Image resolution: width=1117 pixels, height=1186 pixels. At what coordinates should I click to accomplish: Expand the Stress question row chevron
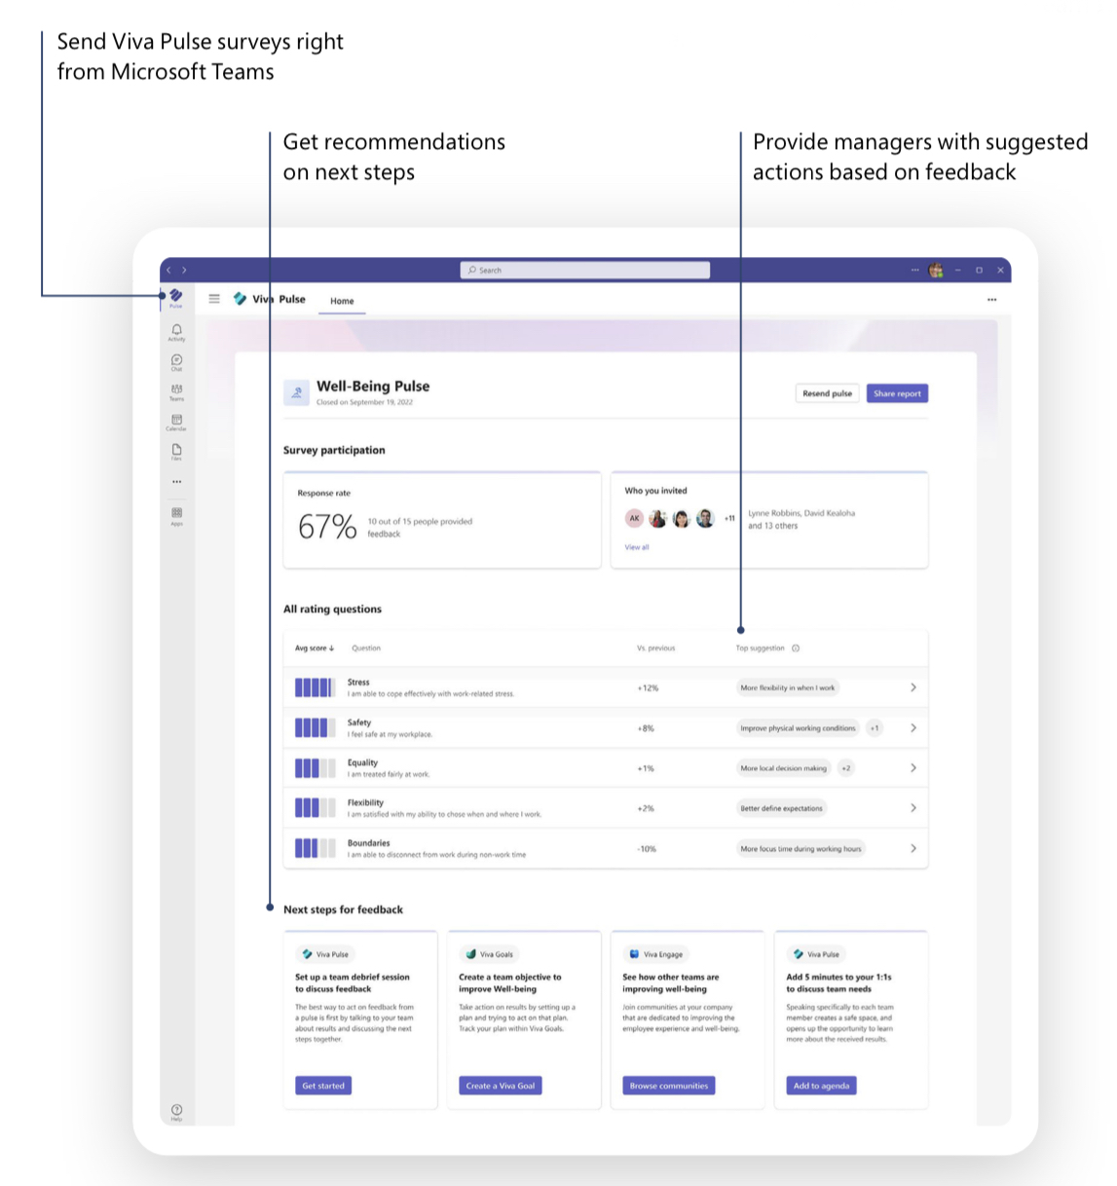click(912, 687)
